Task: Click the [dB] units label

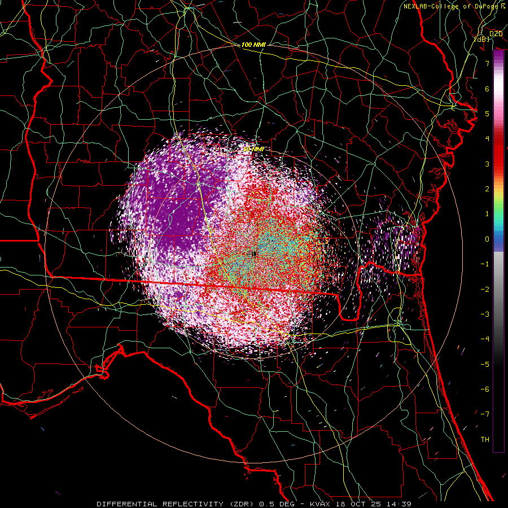Action: [x=482, y=39]
